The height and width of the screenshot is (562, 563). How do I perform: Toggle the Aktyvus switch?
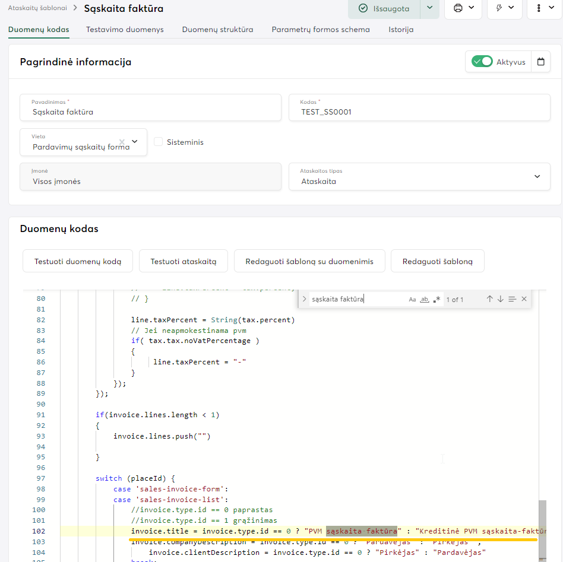tap(482, 62)
